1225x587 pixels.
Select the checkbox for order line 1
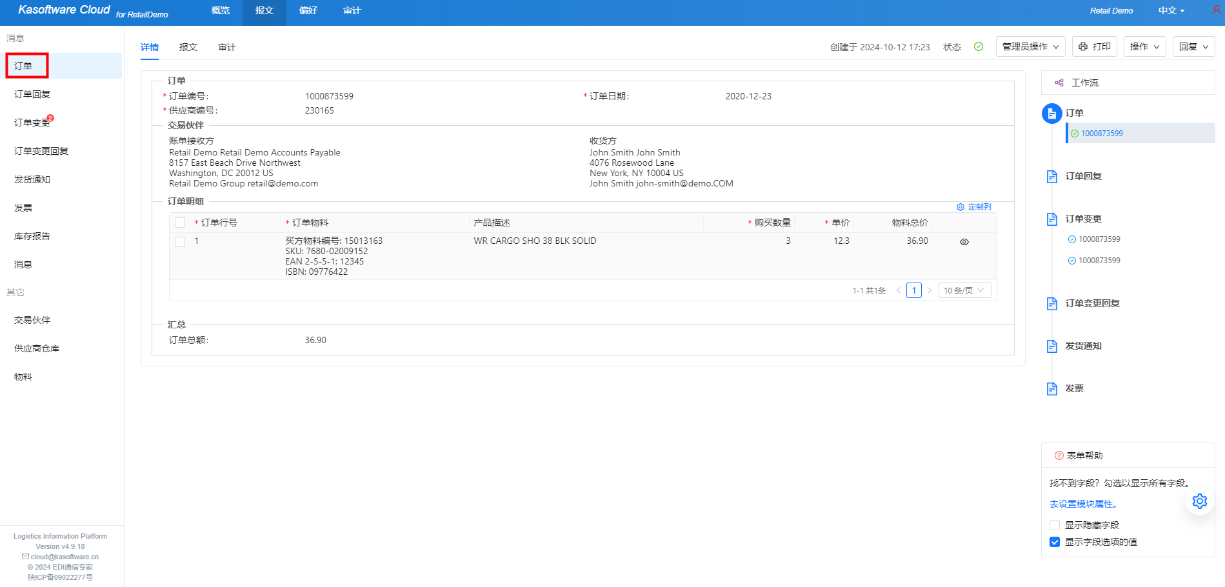tap(180, 242)
